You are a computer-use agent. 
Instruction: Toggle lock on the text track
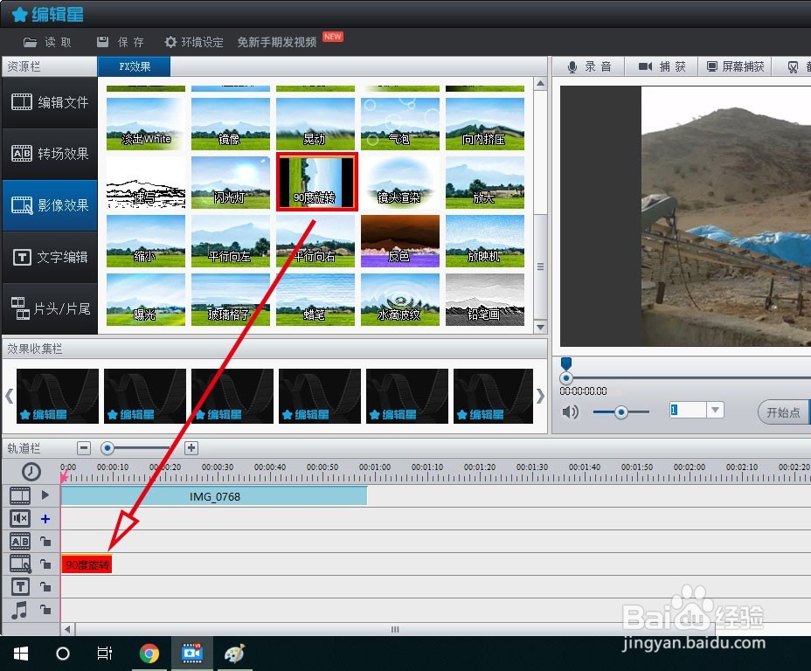pos(45,587)
